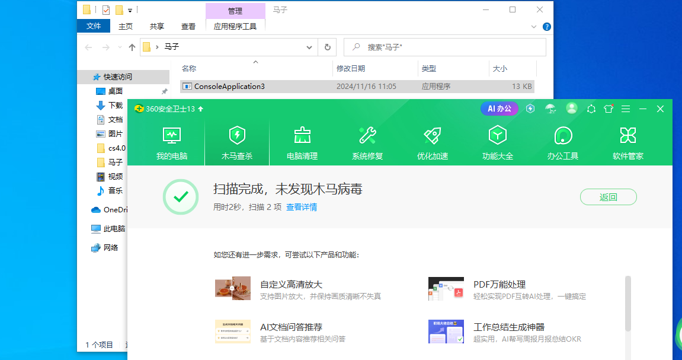
Task: Open the 办公工具 office tools icon
Action: tap(562, 135)
